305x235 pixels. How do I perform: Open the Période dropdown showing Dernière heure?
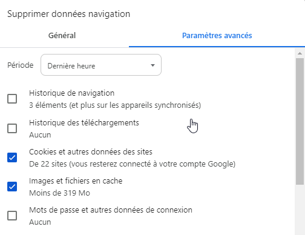101,65
